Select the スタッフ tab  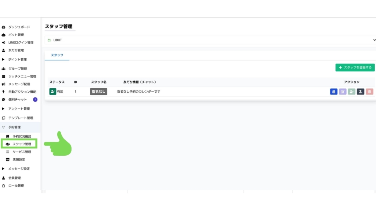coord(57,55)
